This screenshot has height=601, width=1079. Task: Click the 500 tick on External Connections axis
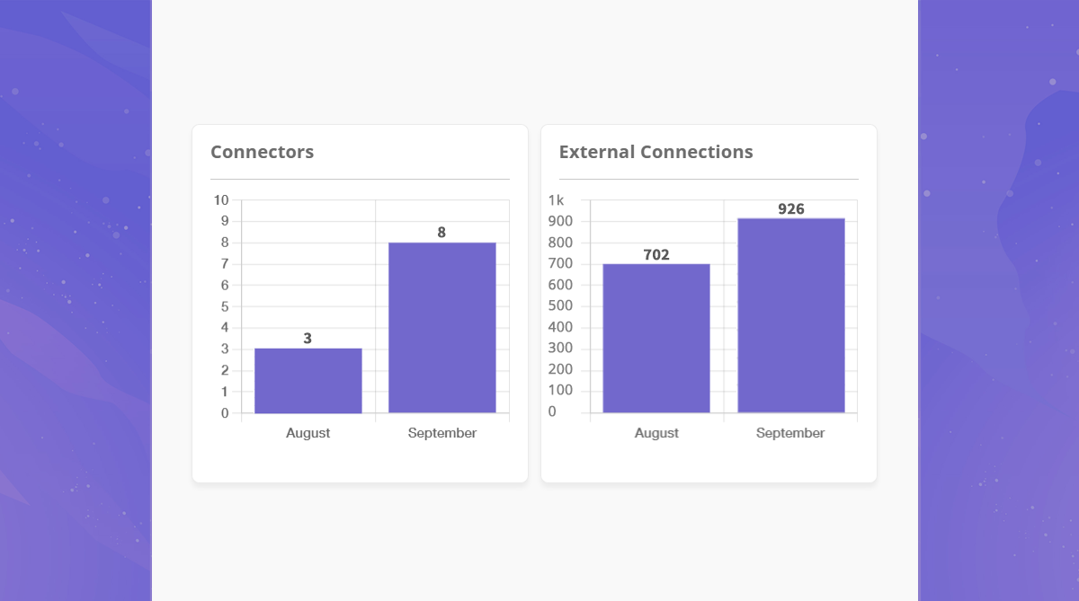pos(560,305)
